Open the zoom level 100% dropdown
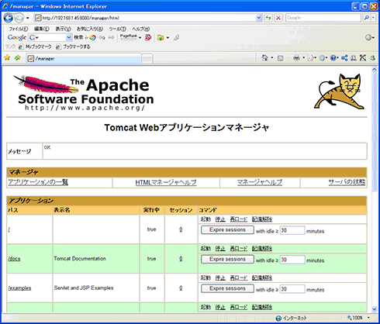The width and height of the screenshot is (380, 324). coord(368,318)
